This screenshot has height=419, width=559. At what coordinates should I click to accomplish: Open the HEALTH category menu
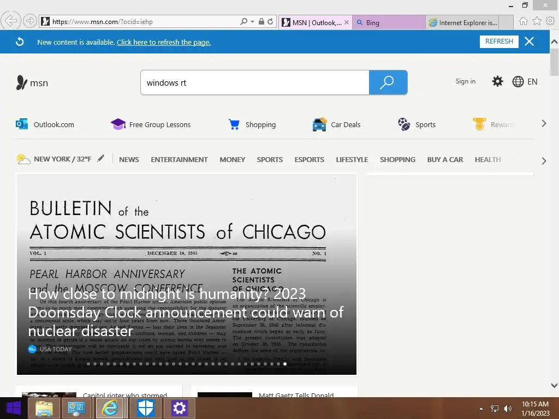click(x=487, y=160)
